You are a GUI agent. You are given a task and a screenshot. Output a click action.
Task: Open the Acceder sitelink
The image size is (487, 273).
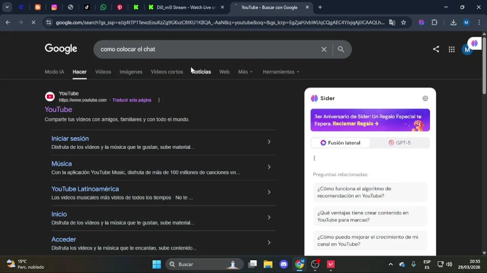[64, 239]
